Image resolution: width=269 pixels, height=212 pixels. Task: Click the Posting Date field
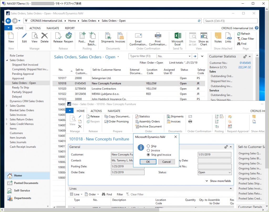click(x=128, y=166)
